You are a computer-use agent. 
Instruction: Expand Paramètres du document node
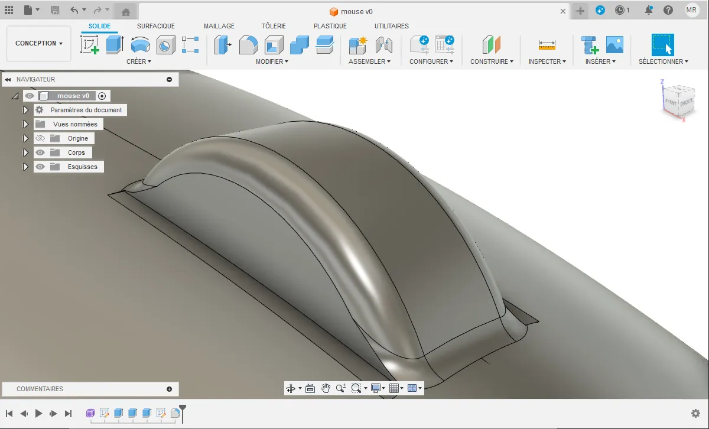(25, 110)
